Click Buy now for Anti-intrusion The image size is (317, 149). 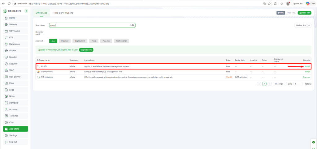click(x=306, y=77)
